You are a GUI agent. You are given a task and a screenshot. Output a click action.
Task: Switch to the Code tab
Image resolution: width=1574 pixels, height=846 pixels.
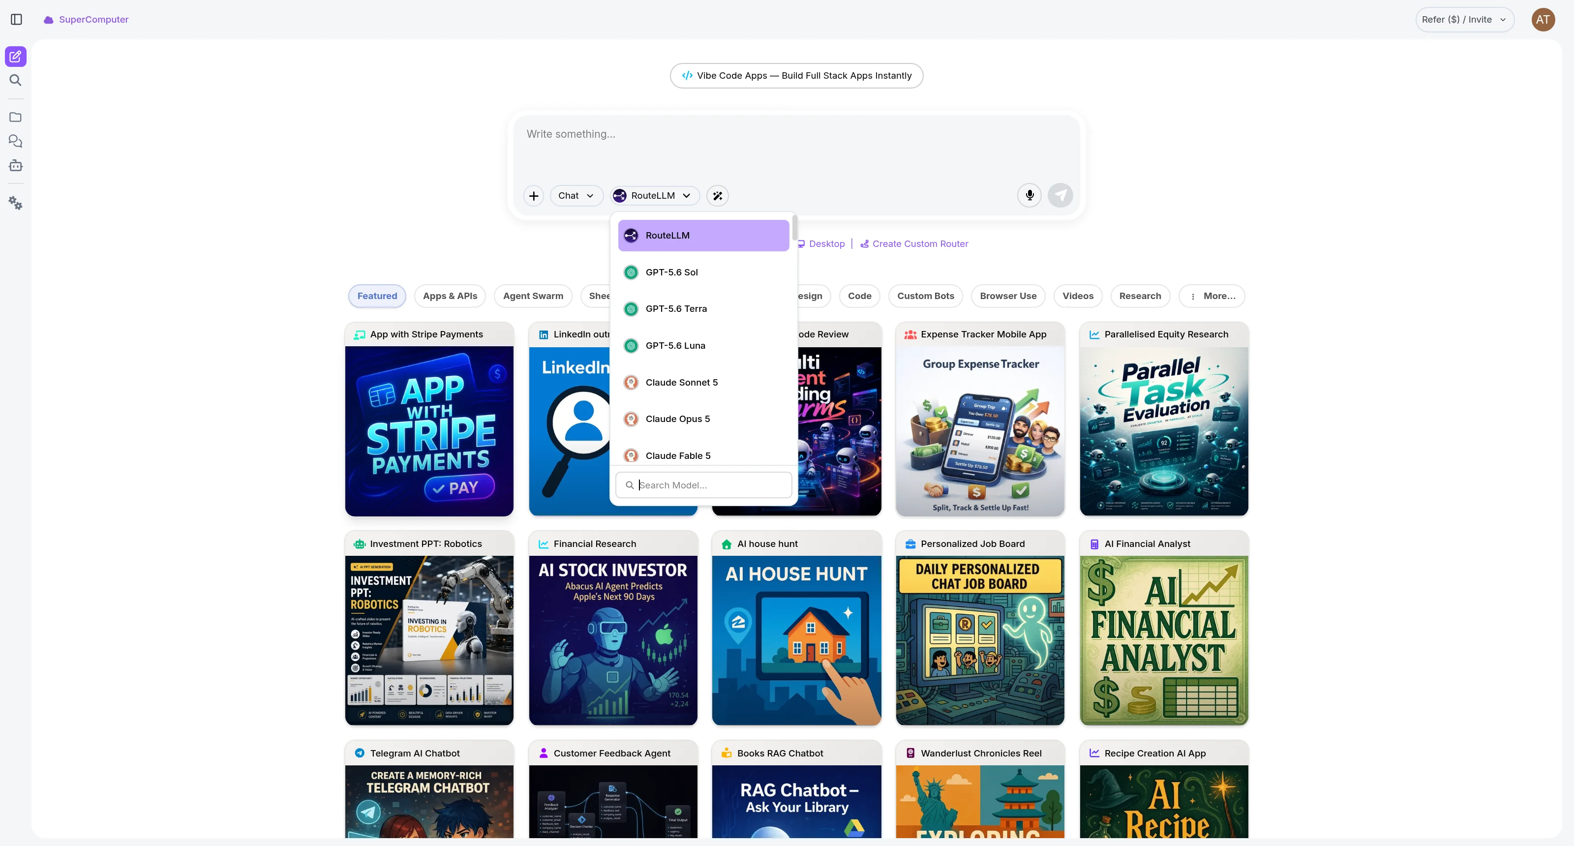(859, 296)
